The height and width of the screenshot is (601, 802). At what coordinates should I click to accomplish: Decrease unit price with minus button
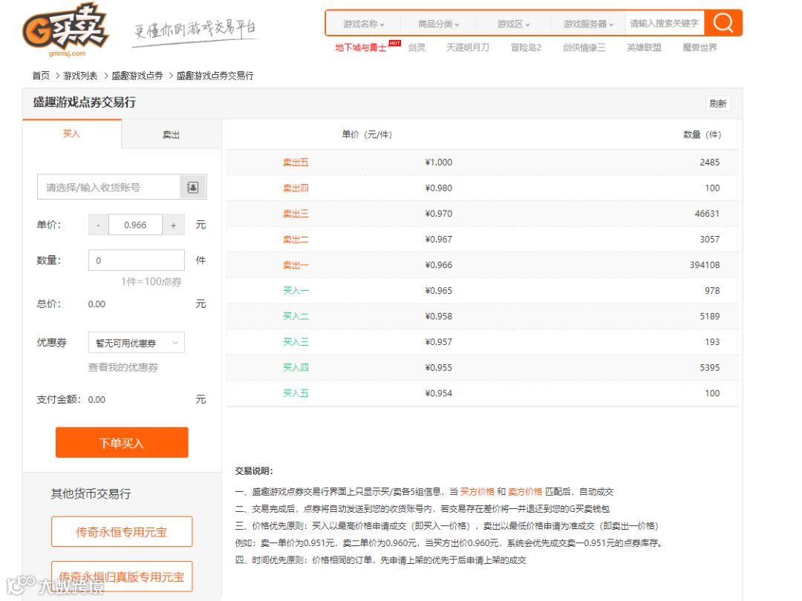tap(98, 225)
